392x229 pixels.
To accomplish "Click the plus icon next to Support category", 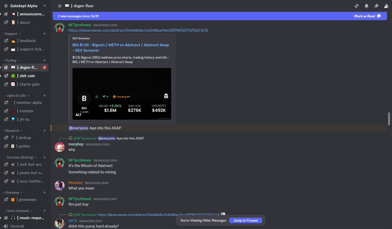I will [44, 34].
